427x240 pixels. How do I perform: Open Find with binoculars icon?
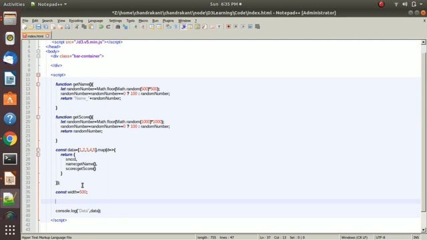(117, 27)
